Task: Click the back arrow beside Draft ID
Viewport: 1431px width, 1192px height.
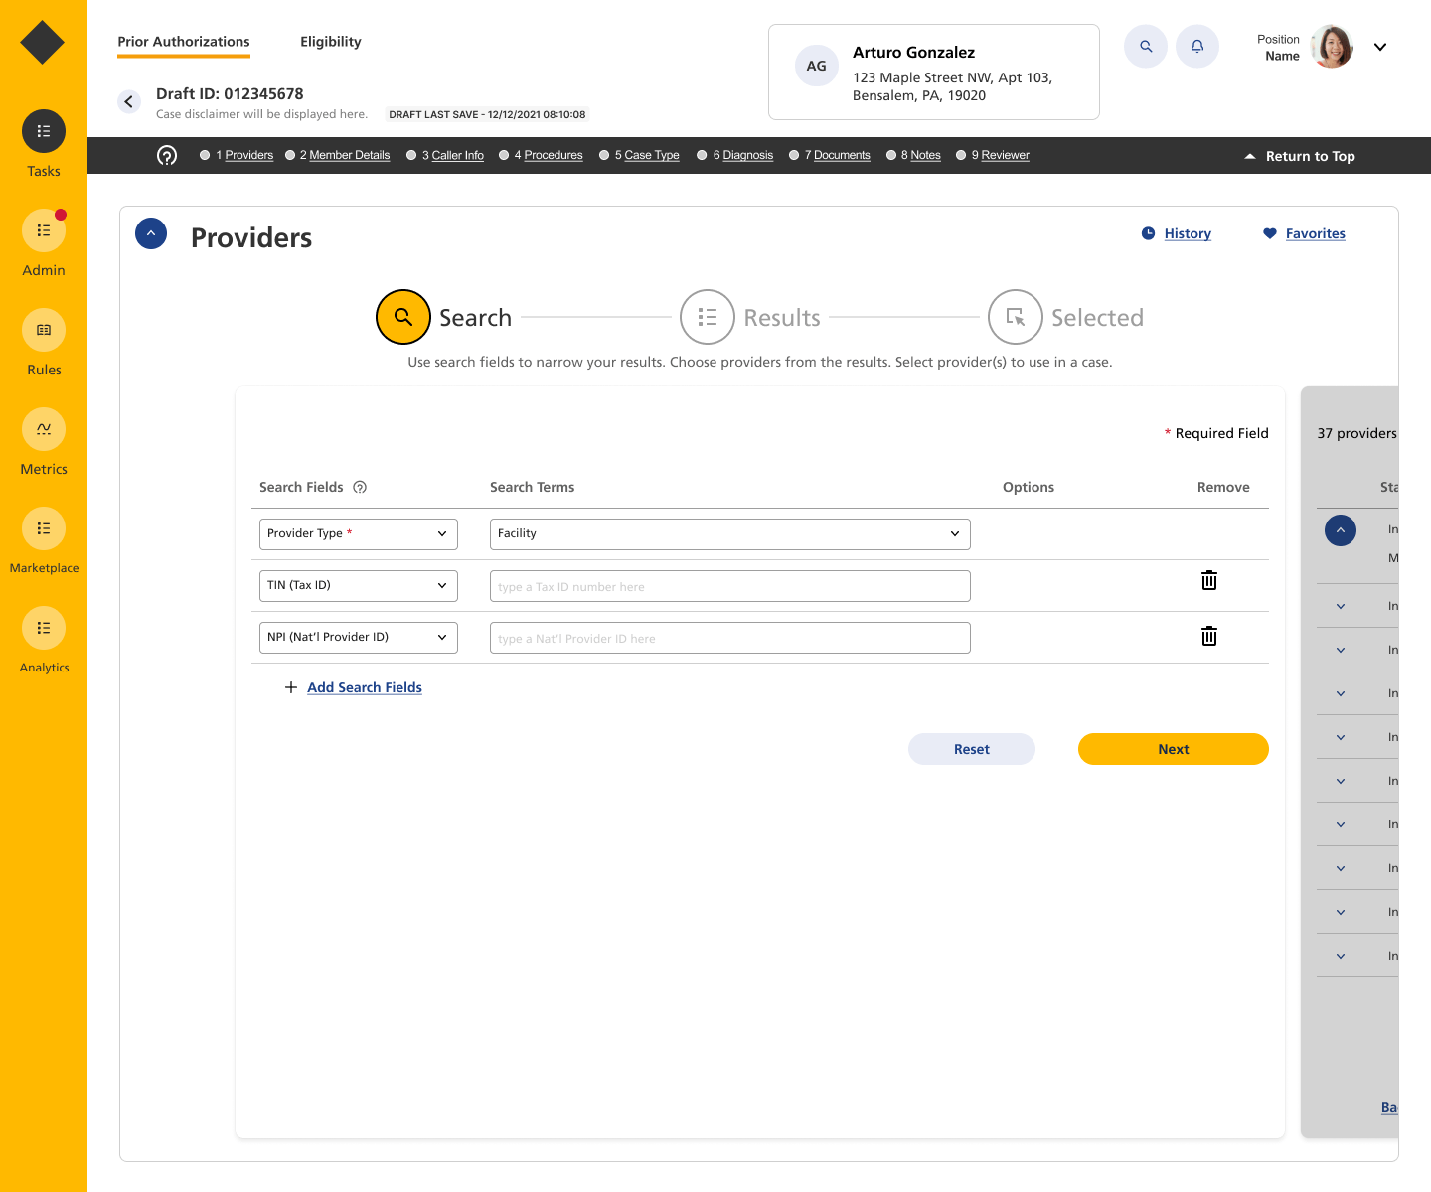Action: click(129, 101)
